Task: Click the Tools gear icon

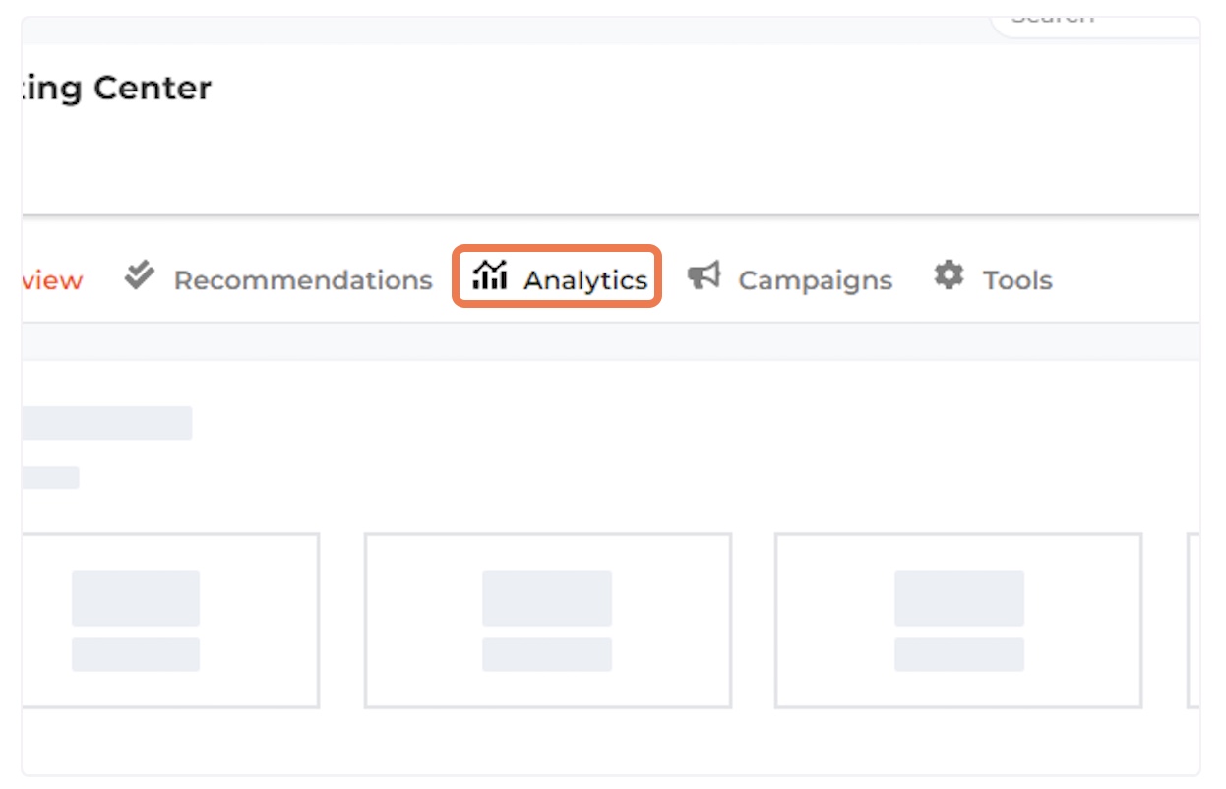Action: (x=949, y=275)
